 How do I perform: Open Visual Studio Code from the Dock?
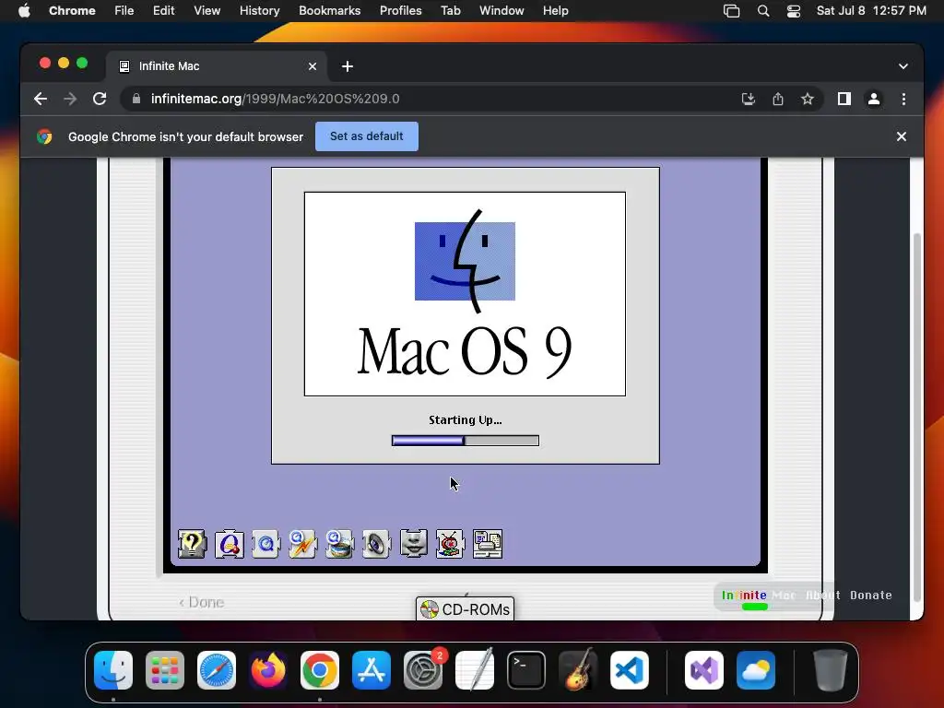630,670
